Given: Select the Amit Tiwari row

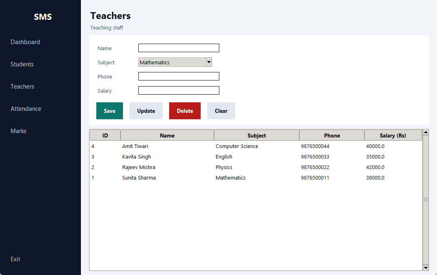Looking at the screenshot, I should (256, 146).
